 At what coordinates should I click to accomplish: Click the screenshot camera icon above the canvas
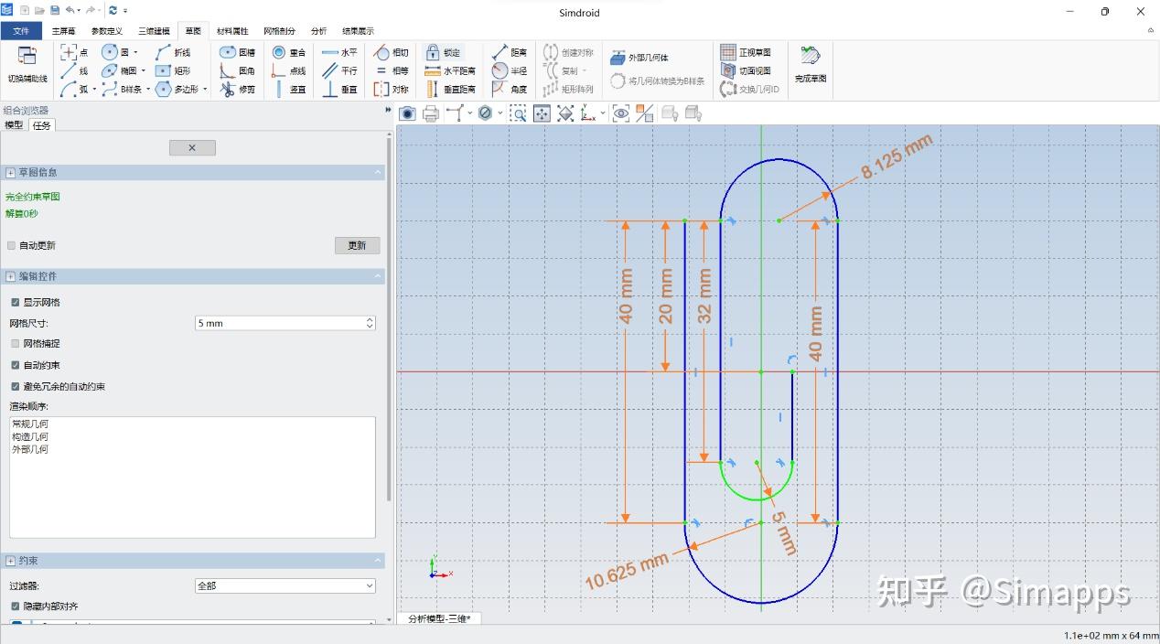(x=407, y=113)
